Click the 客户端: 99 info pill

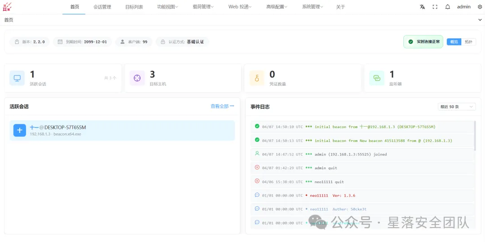[134, 42]
